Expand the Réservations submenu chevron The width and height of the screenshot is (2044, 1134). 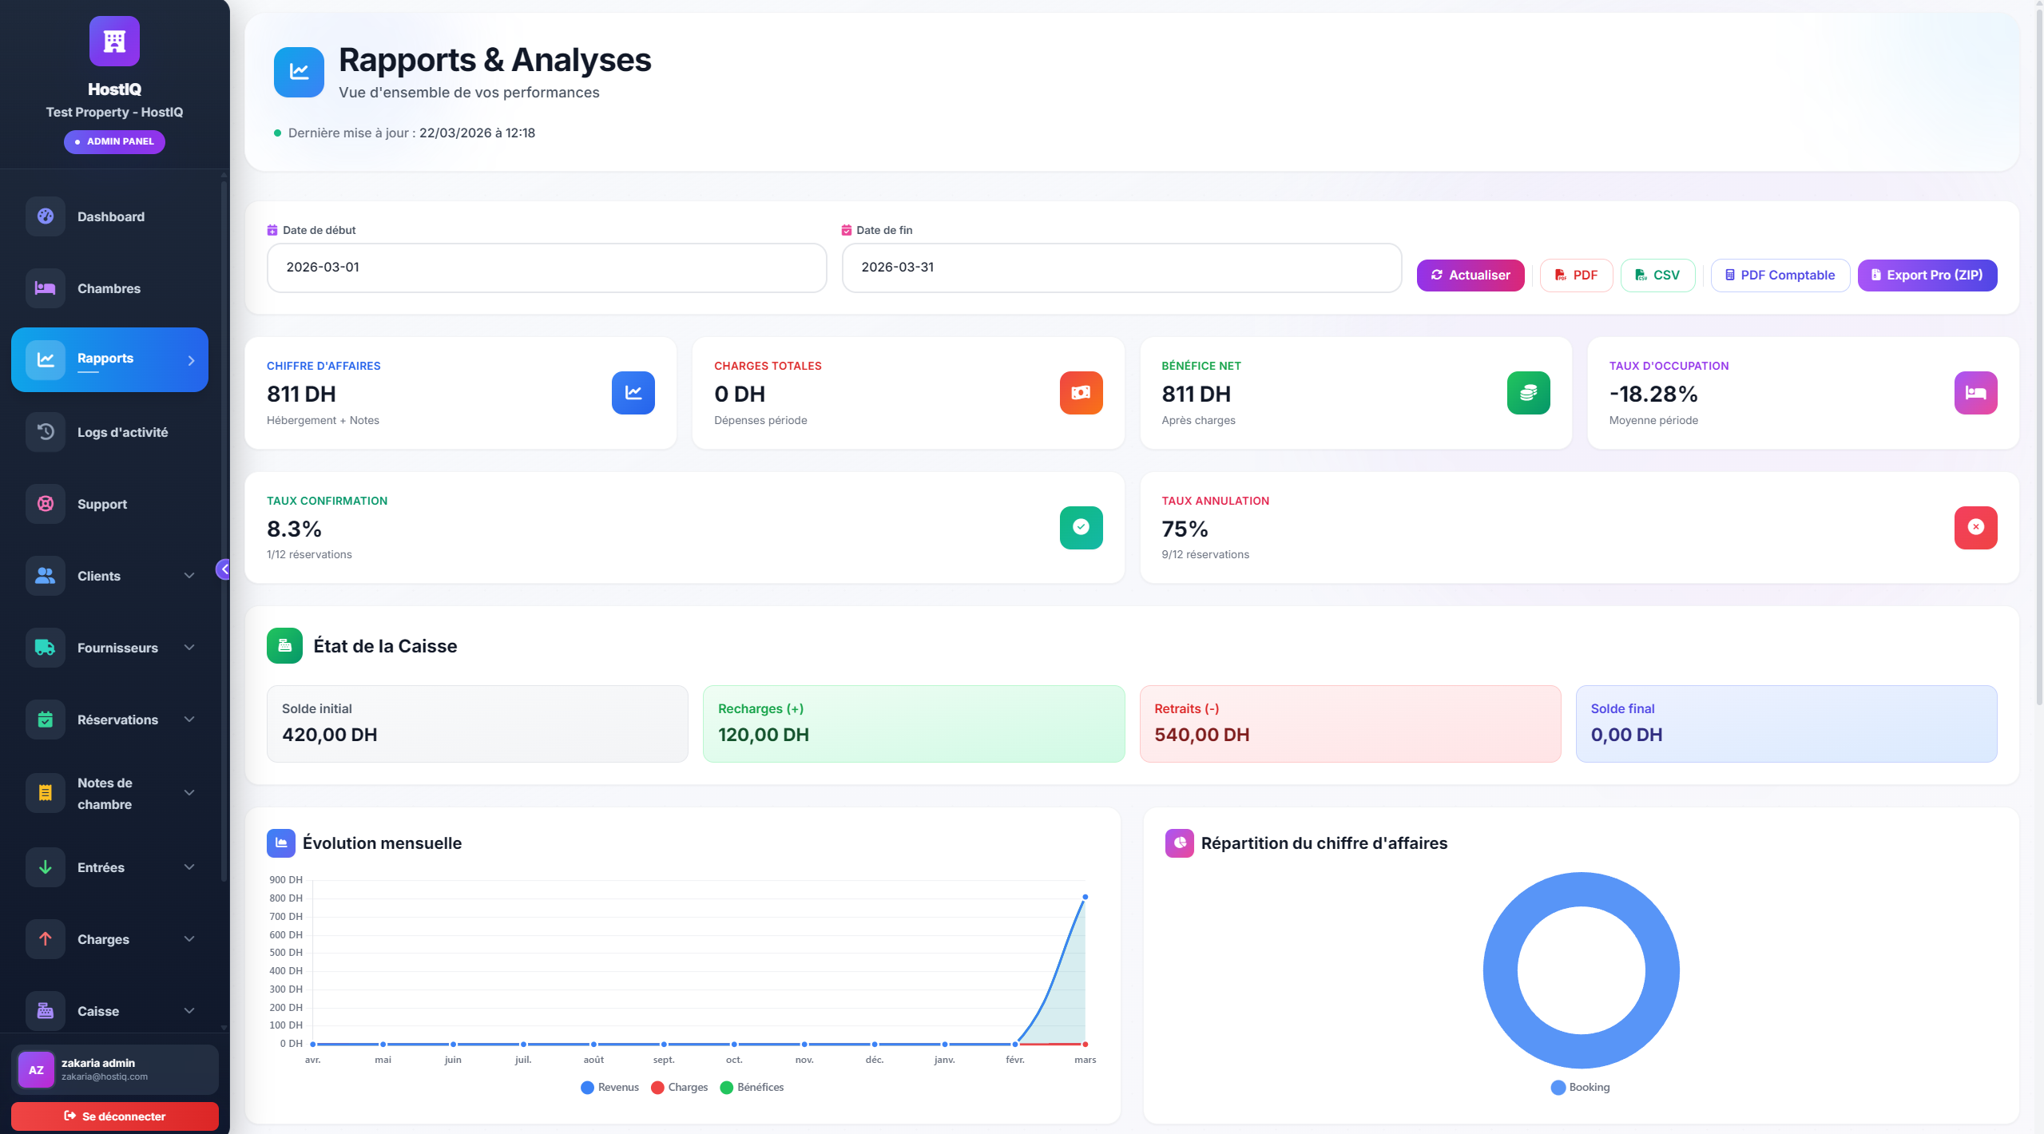[x=189, y=720]
